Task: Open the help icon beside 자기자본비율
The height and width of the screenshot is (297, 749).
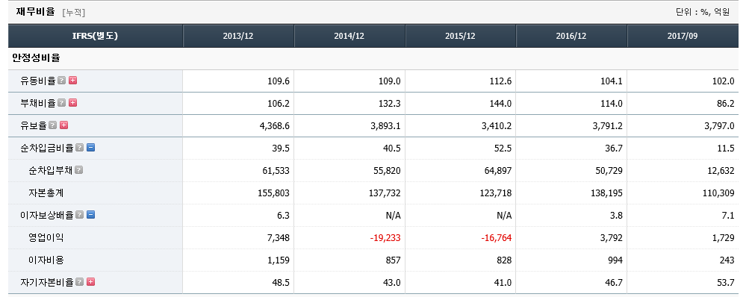Action: 80,282
